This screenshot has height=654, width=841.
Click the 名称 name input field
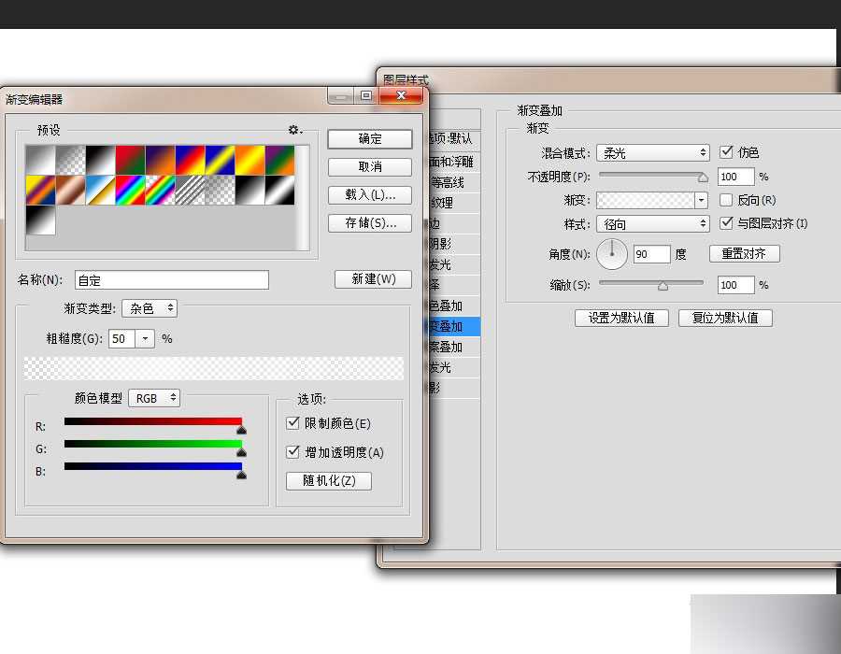(x=172, y=280)
